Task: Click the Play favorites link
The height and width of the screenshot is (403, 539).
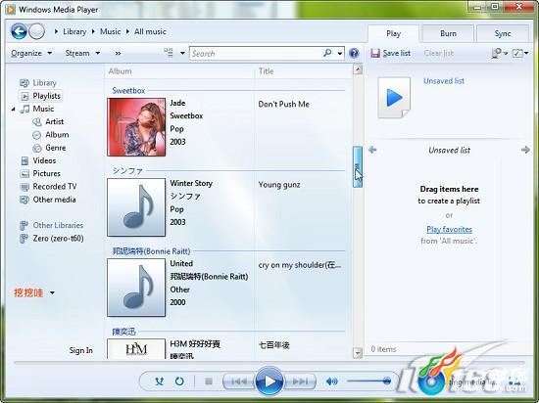Action: point(449,229)
